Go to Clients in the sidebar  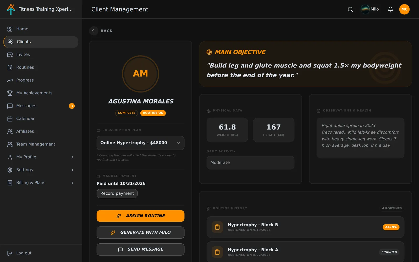(41, 42)
